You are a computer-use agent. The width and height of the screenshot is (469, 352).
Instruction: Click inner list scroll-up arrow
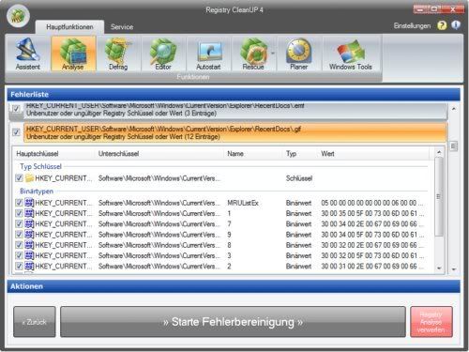coord(439,152)
